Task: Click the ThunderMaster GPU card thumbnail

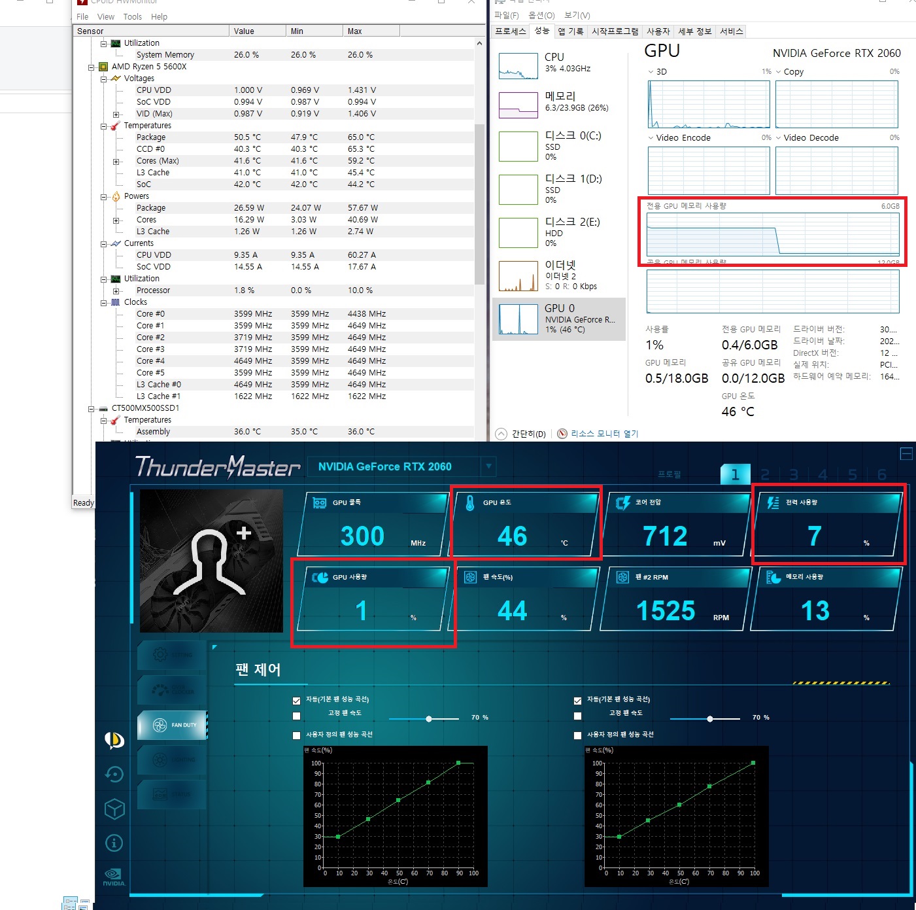Action: (x=211, y=561)
